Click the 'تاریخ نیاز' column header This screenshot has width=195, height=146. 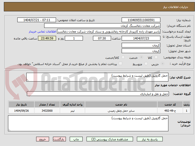(x=21, y=104)
